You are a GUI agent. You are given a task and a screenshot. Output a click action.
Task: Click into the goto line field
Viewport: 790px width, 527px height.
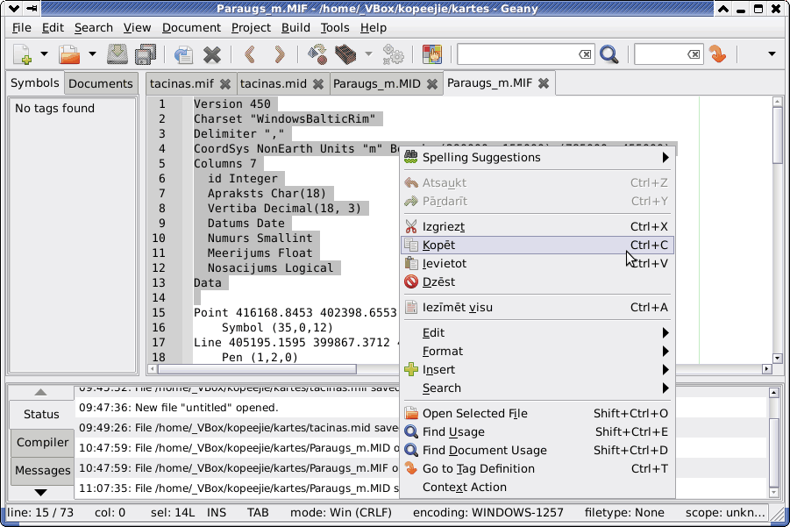point(660,53)
